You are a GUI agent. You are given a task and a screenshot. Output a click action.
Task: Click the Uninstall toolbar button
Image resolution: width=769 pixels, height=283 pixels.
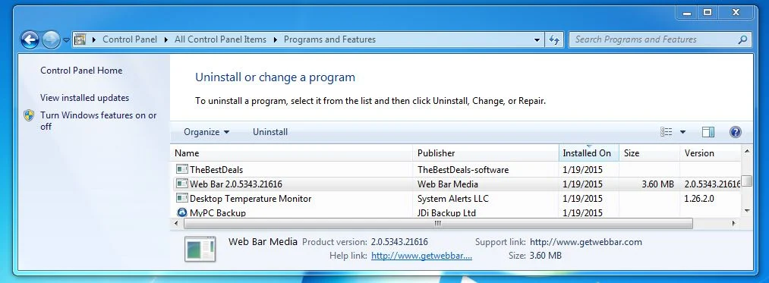270,132
